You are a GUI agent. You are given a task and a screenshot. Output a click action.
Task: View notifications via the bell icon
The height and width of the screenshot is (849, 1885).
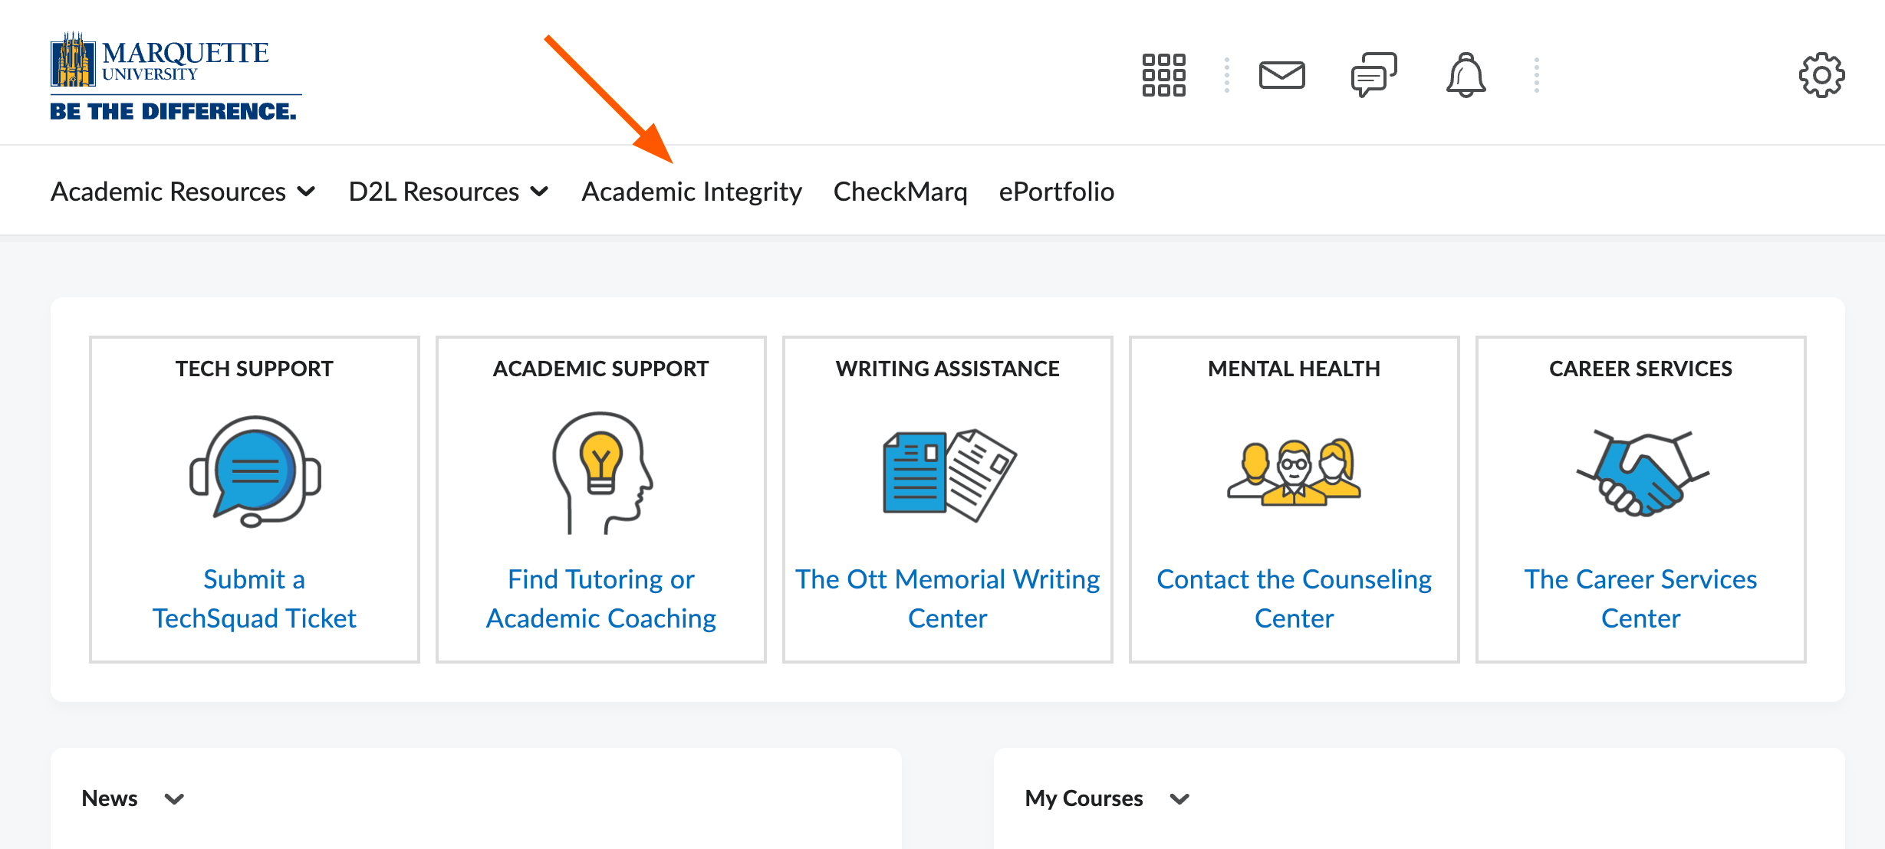pyautogui.click(x=1465, y=74)
